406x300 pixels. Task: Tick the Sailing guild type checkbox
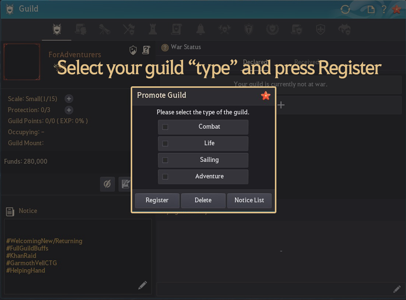165,160
